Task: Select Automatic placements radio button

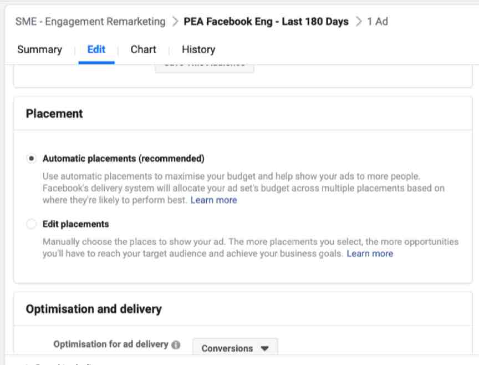Action: [31, 158]
